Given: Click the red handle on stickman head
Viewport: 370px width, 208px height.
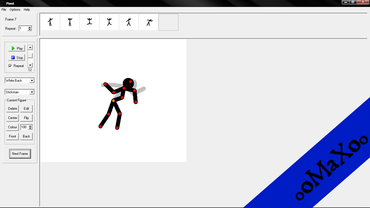Looking at the screenshot, I should pyautogui.click(x=130, y=82).
